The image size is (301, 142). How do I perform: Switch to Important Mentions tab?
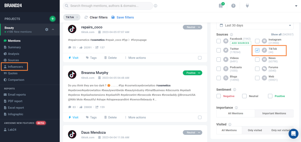pyautogui.click(x=274, y=113)
